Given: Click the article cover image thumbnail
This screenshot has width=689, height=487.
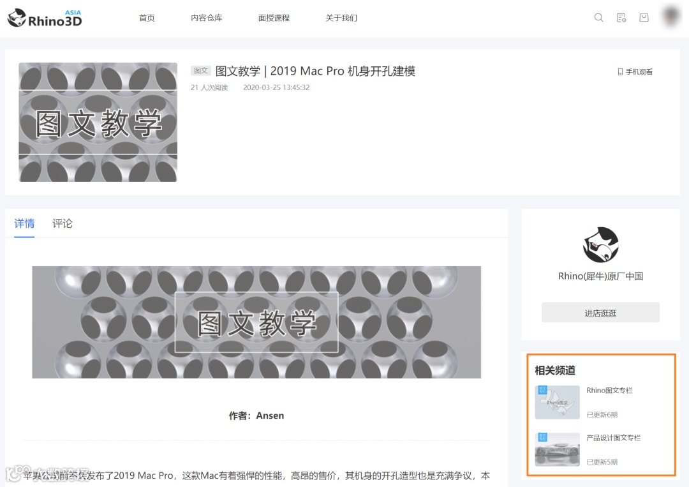Looking at the screenshot, I should pyautogui.click(x=98, y=122).
